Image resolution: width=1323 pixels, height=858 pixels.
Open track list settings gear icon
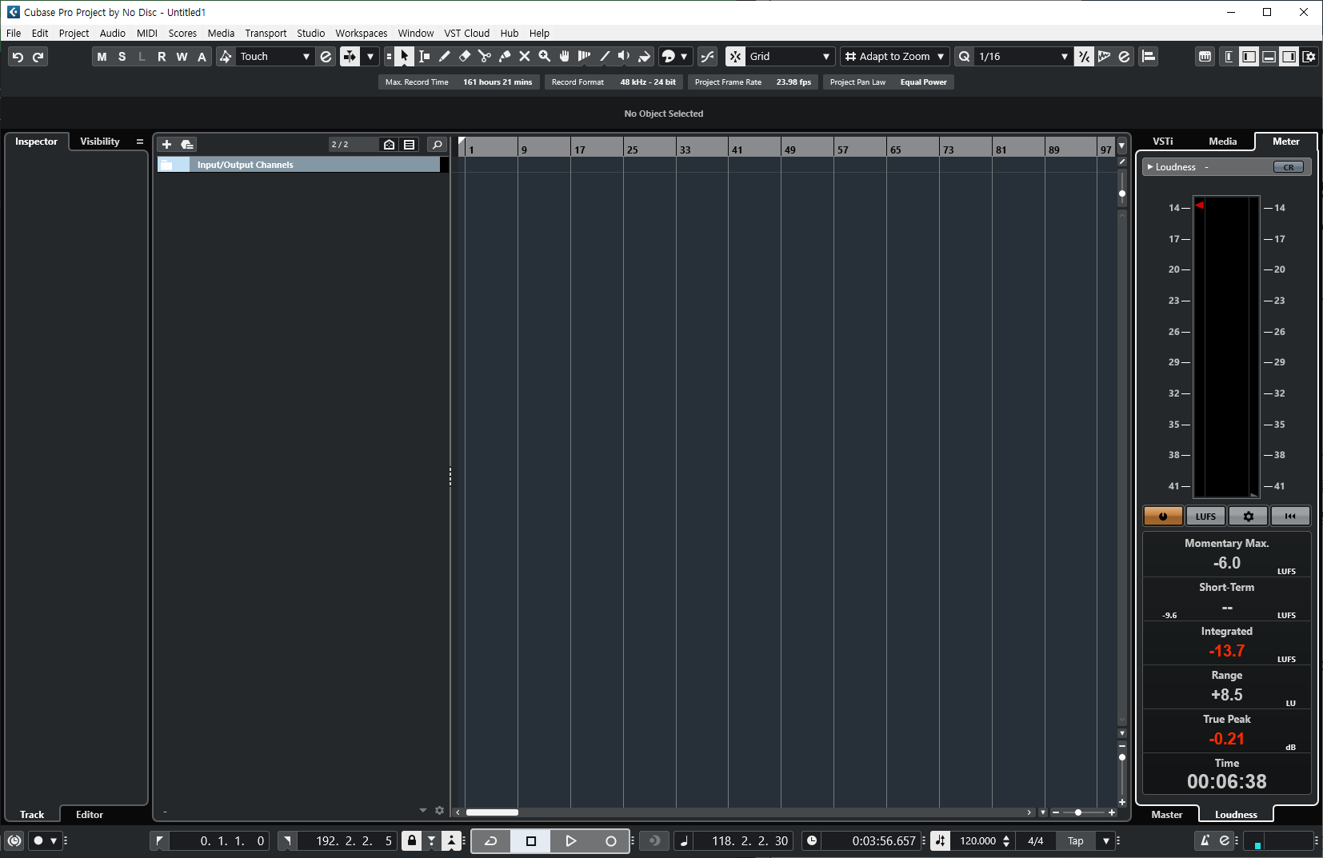click(439, 810)
